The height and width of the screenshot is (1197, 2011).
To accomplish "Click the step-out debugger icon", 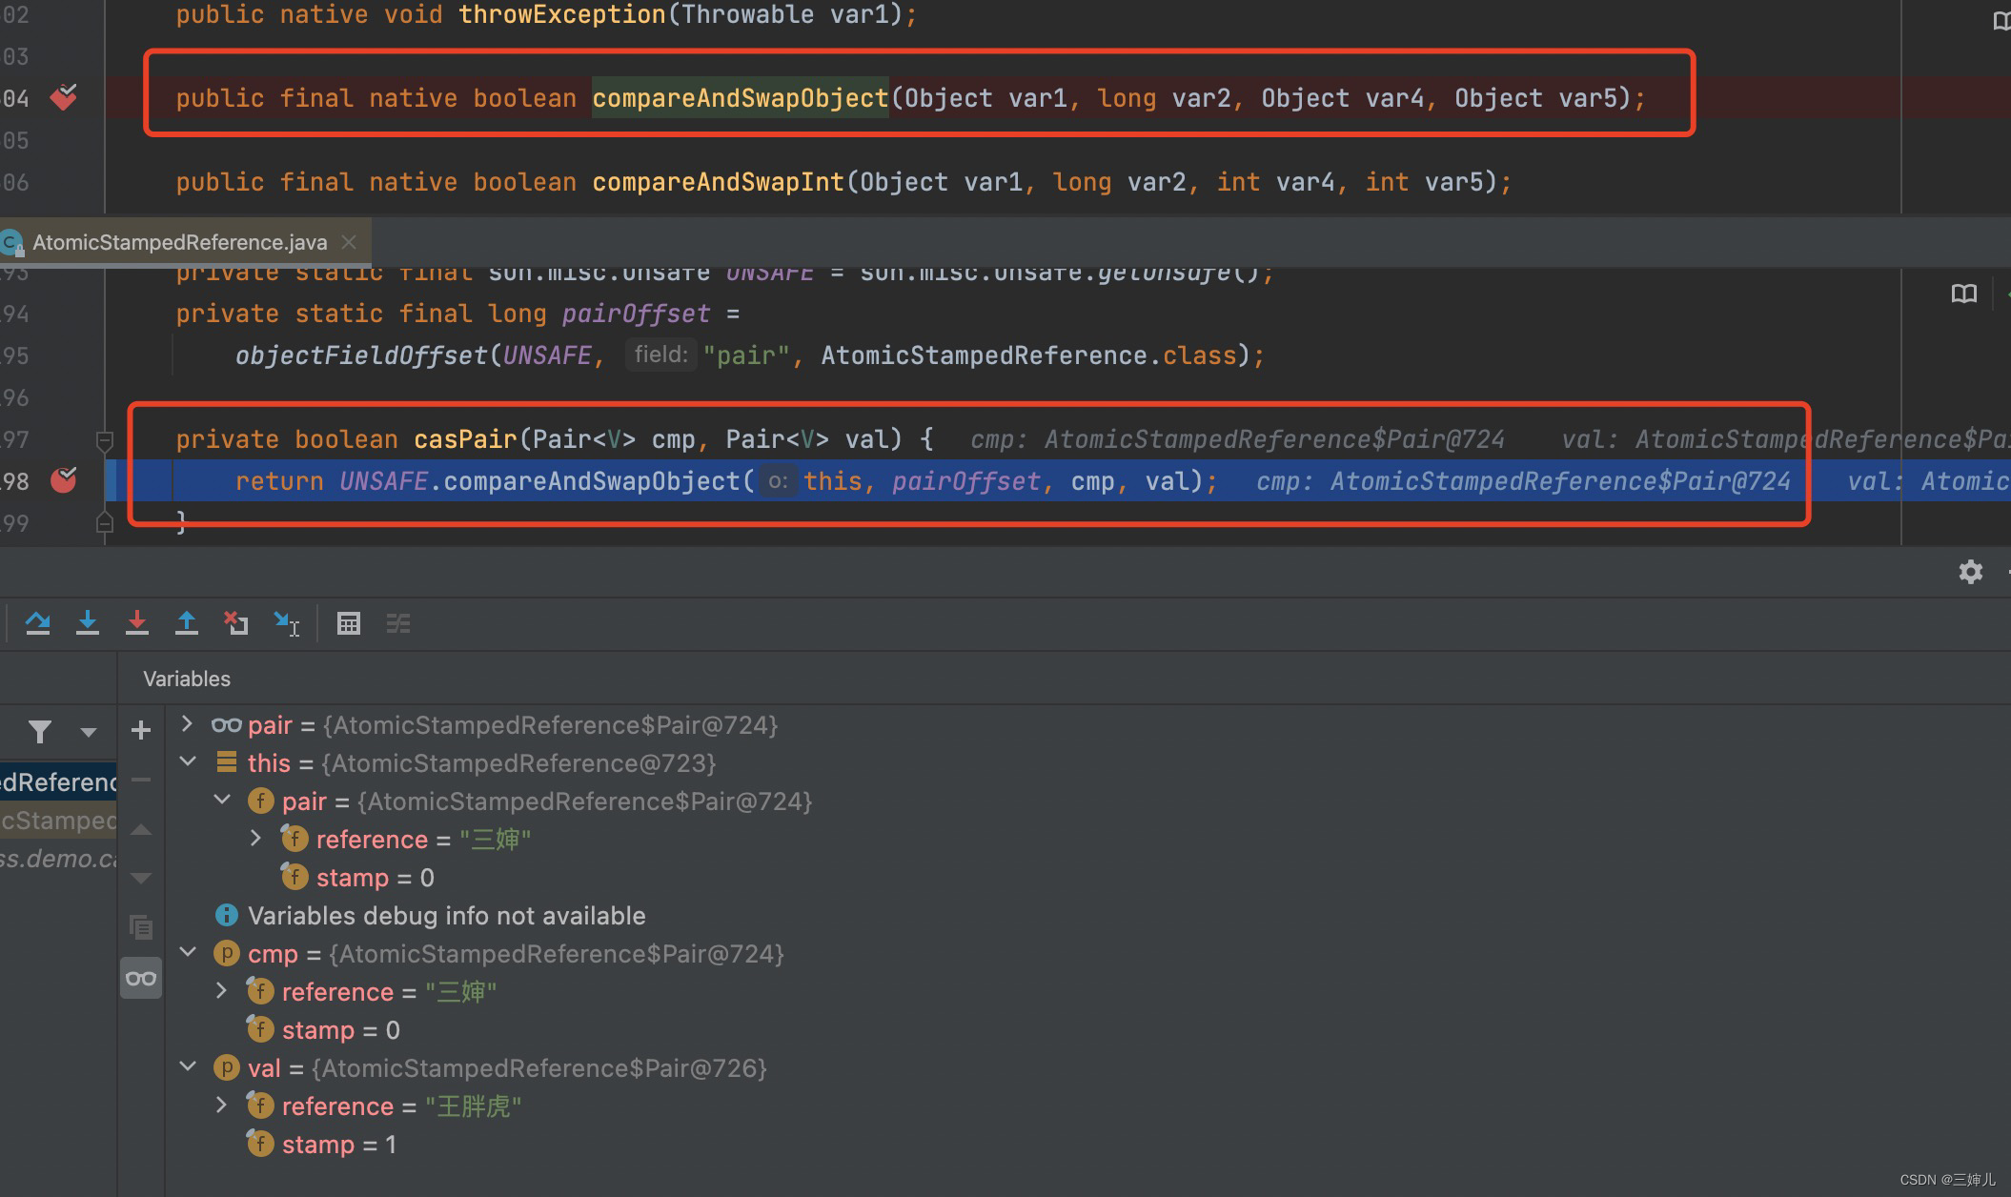I will click(187, 624).
